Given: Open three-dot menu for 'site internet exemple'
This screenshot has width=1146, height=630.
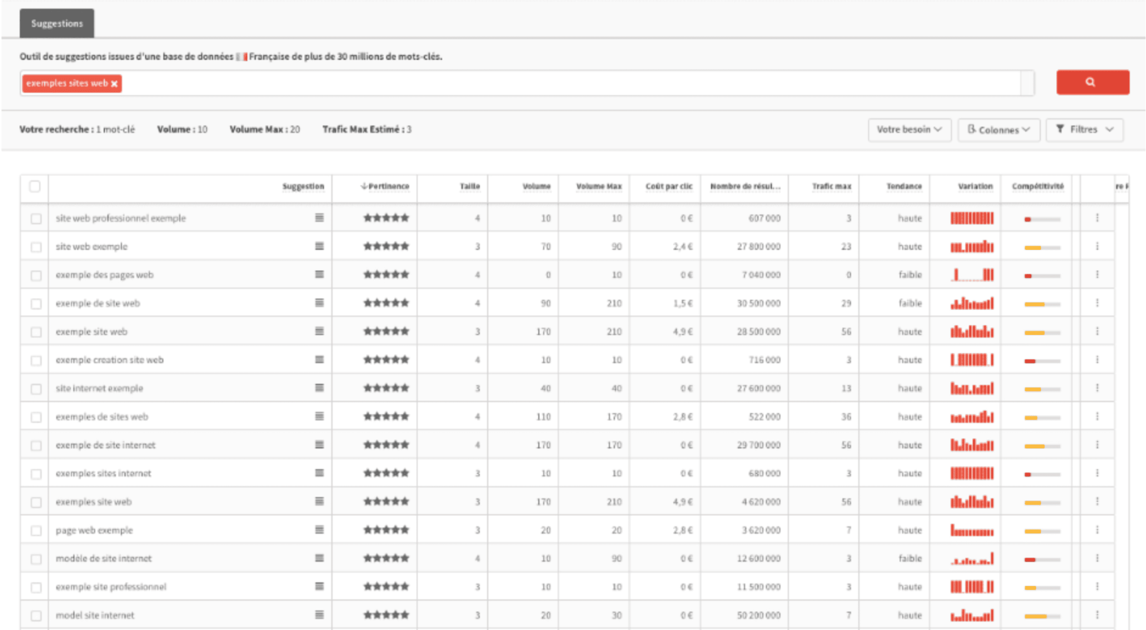Looking at the screenshot, I should 1097,388.
